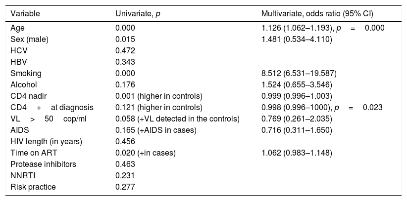
Task: Click the VL > 50 cop/ml label
Action: click(x=42, y=119)
